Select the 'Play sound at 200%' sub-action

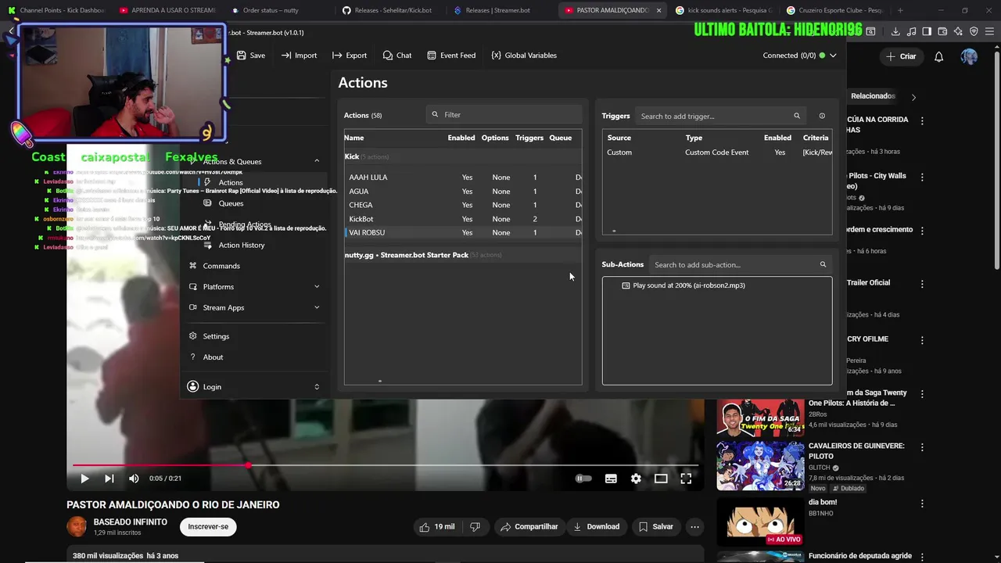[688, 285]
